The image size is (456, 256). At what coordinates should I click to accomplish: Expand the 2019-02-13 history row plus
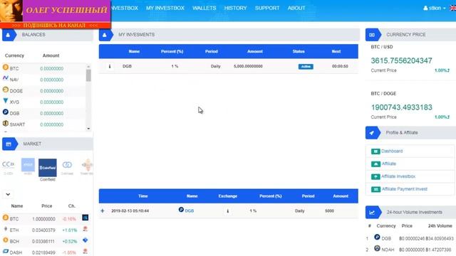(103, 210)
